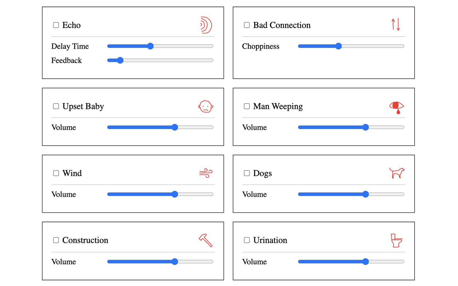Click the Choppiness slider handle
This screenshot has width=458, height=286.
pyautogui.click(x=339, y=46)
